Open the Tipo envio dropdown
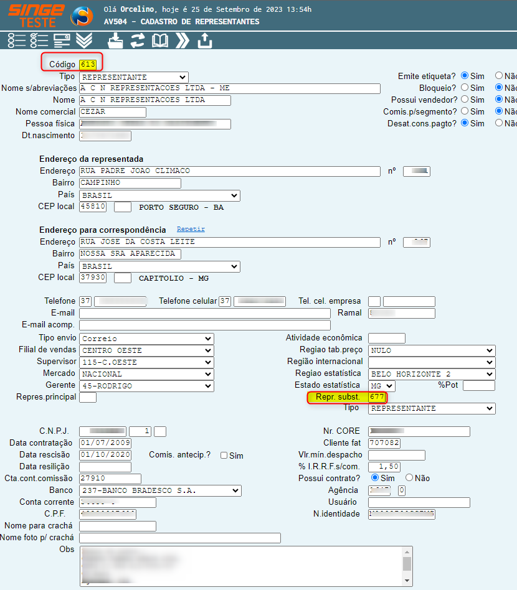The image size is (517, 590). pos(146,339)
